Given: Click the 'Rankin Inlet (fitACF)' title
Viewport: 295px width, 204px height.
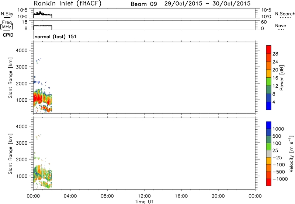Looking at the screenshot, I should pyautogui.click(x=67, y=4).
